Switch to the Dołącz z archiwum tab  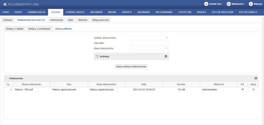(x=39, y=29)
